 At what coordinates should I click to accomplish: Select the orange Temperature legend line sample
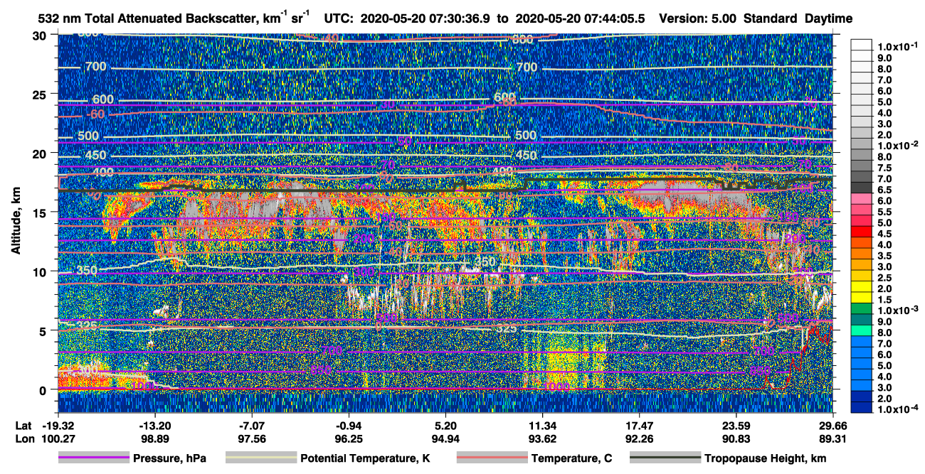(491, 458)
